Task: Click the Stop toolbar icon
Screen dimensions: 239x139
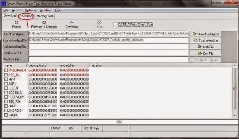Action: (x=99, y=24)
